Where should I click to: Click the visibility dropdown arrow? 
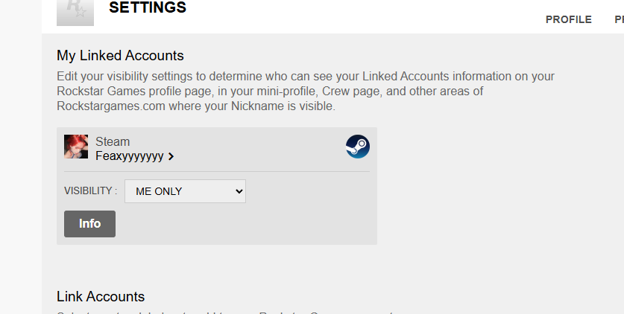pyautogui.click(x=239, y=191)
